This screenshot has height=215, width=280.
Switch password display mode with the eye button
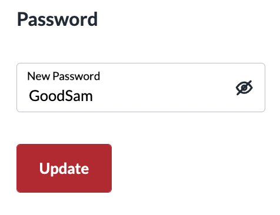(244, 88)
